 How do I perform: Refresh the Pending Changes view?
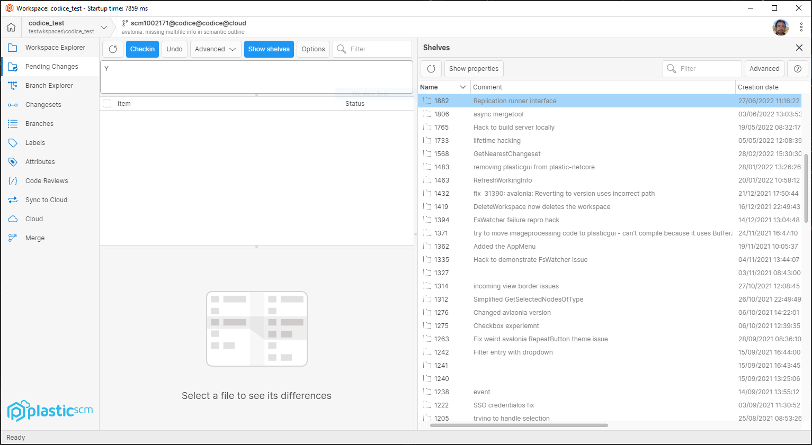(x=112, y=49)
